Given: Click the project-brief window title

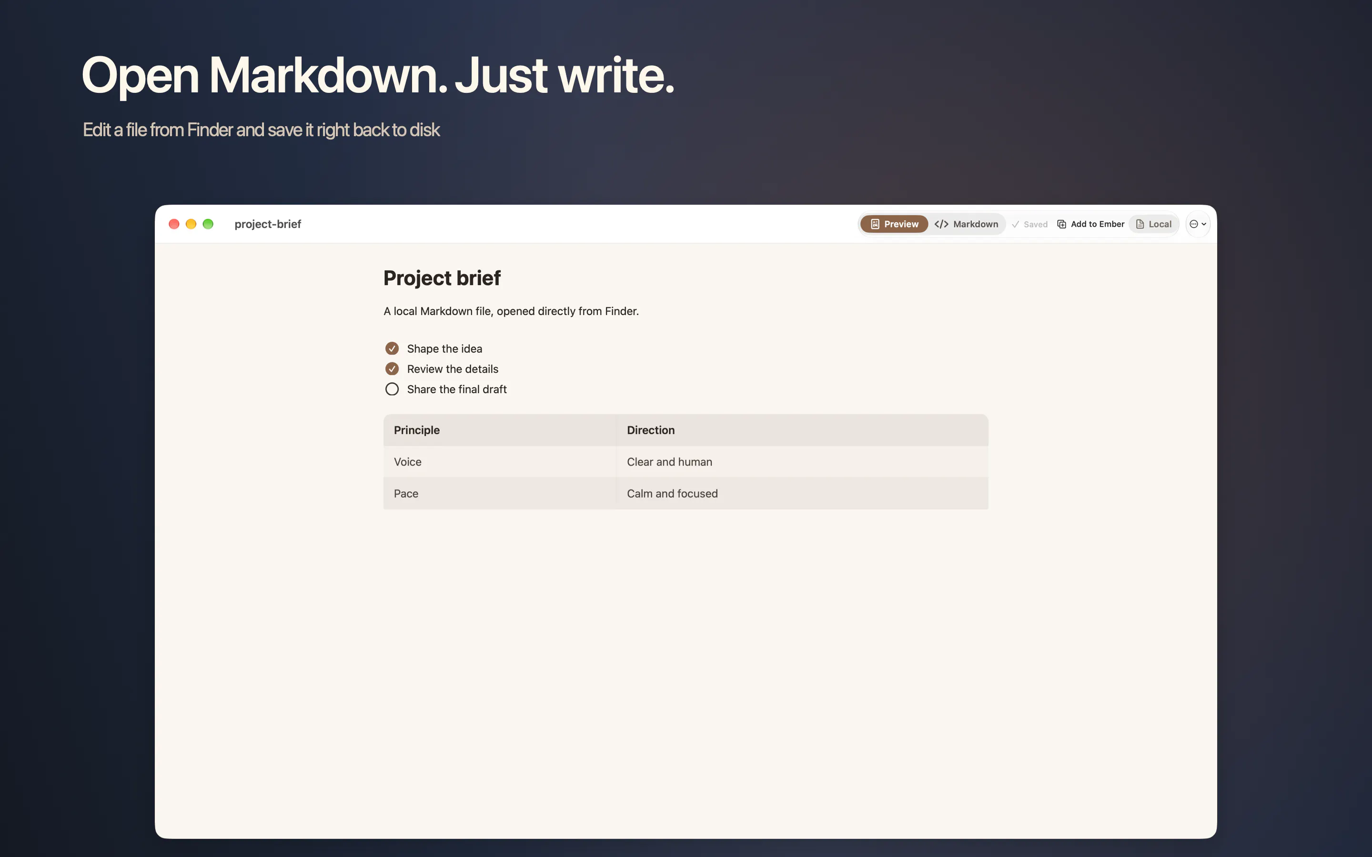Looking at the screenshot, I should pos(268,224).
